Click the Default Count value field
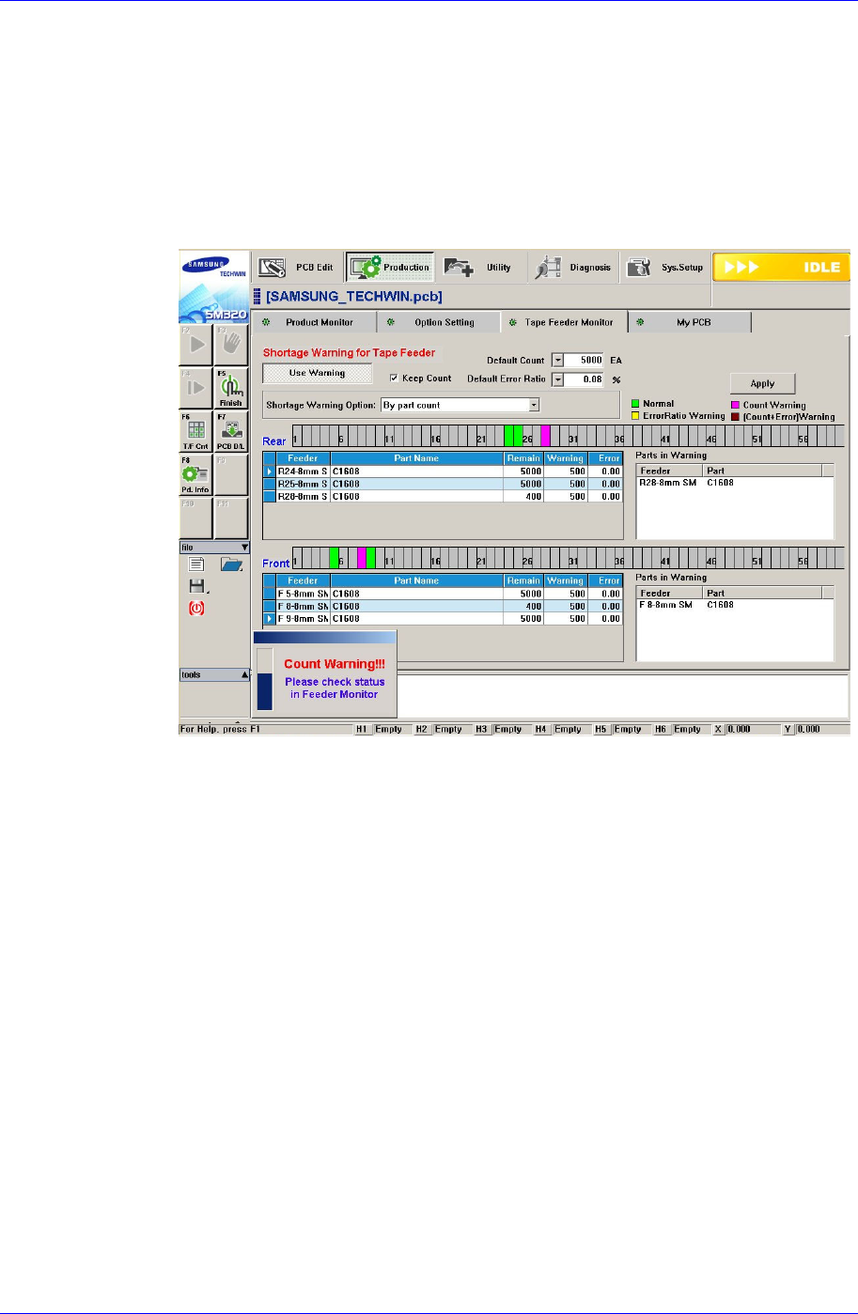Screen dimensions: 858x1314 (x=585, y=360)
